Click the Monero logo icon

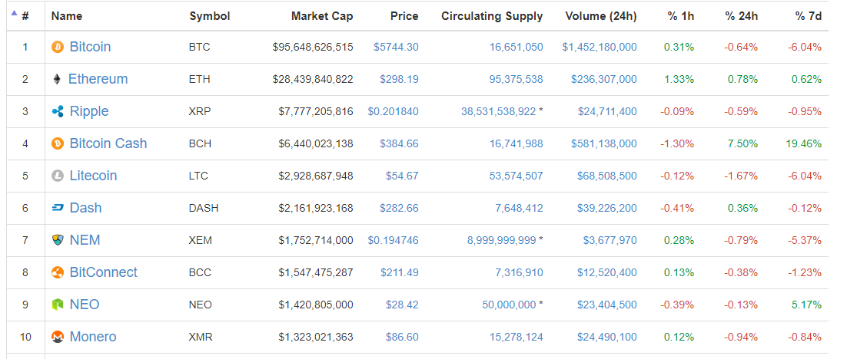coord(57,338)
